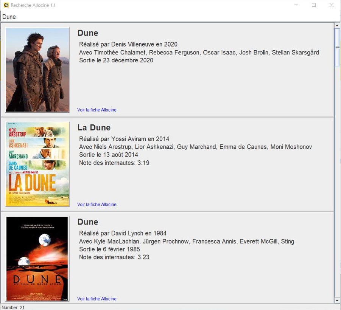Click the vertical scrollbar thumb
Image resolution: width=341 pixels, height=310 pixels.
click(x=337, y=47)
